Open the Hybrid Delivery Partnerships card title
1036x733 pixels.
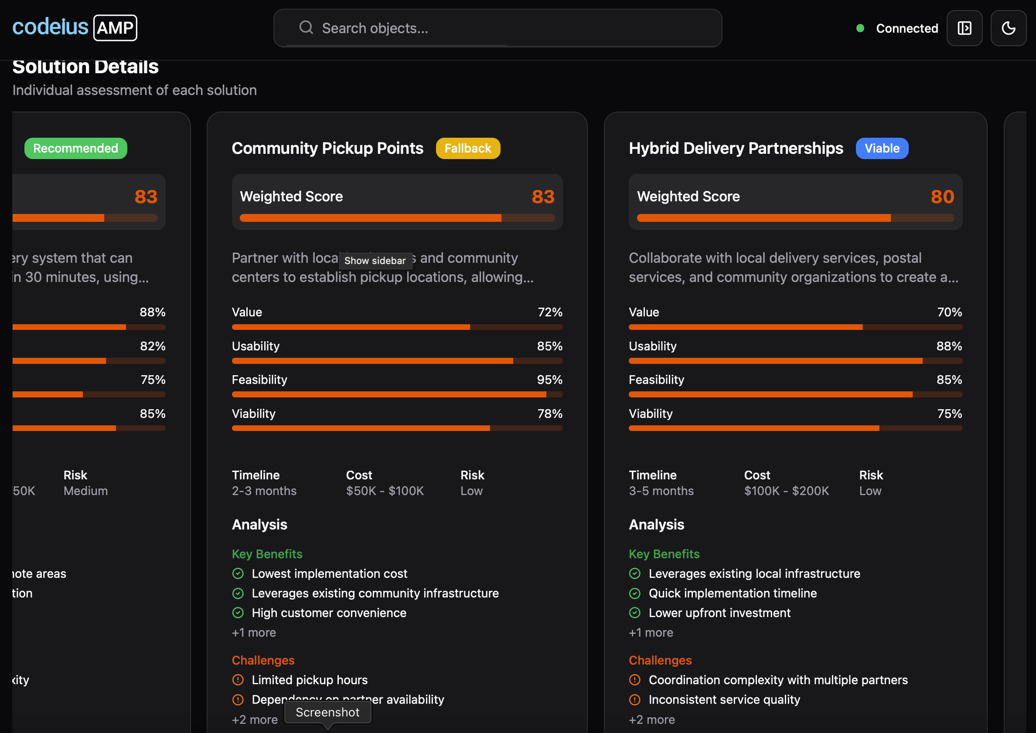click(x=736, y=148)
